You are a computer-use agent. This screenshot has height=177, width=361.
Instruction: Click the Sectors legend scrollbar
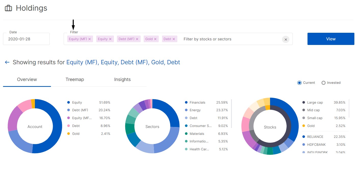tap(231, 114)
